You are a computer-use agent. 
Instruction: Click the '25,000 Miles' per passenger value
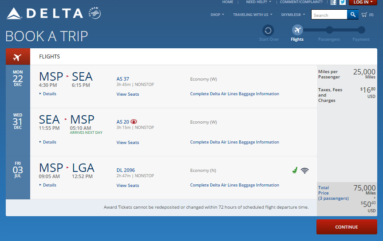click(364, 74)
